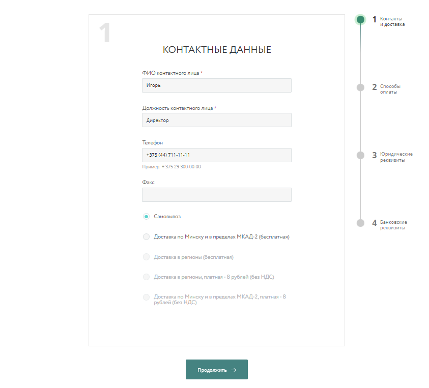Open the Способы оплаты step
429x388 pixels.
(390, 89)
